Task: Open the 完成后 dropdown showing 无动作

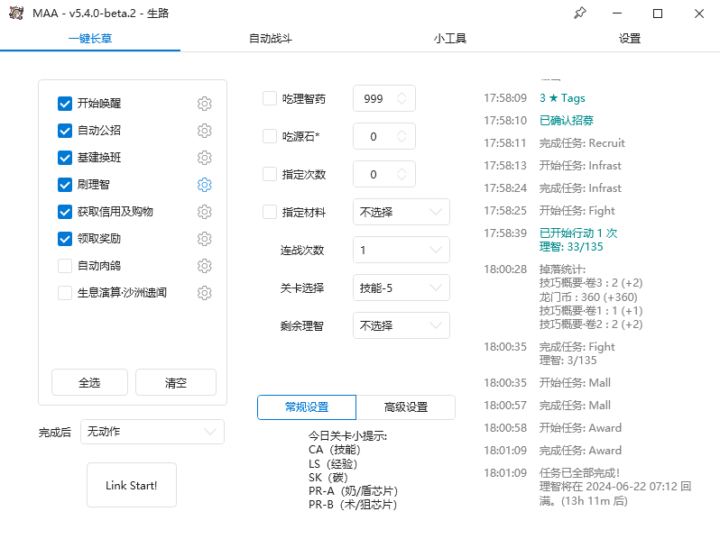Action: pos(152,432)
